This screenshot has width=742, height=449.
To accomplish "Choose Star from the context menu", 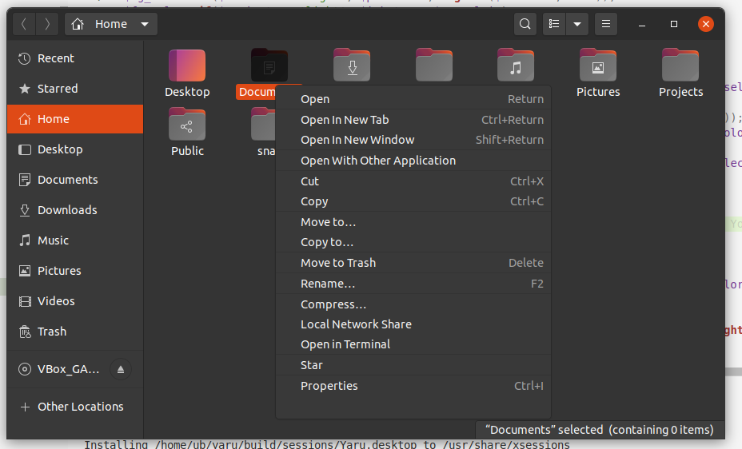I will (413, 365).
